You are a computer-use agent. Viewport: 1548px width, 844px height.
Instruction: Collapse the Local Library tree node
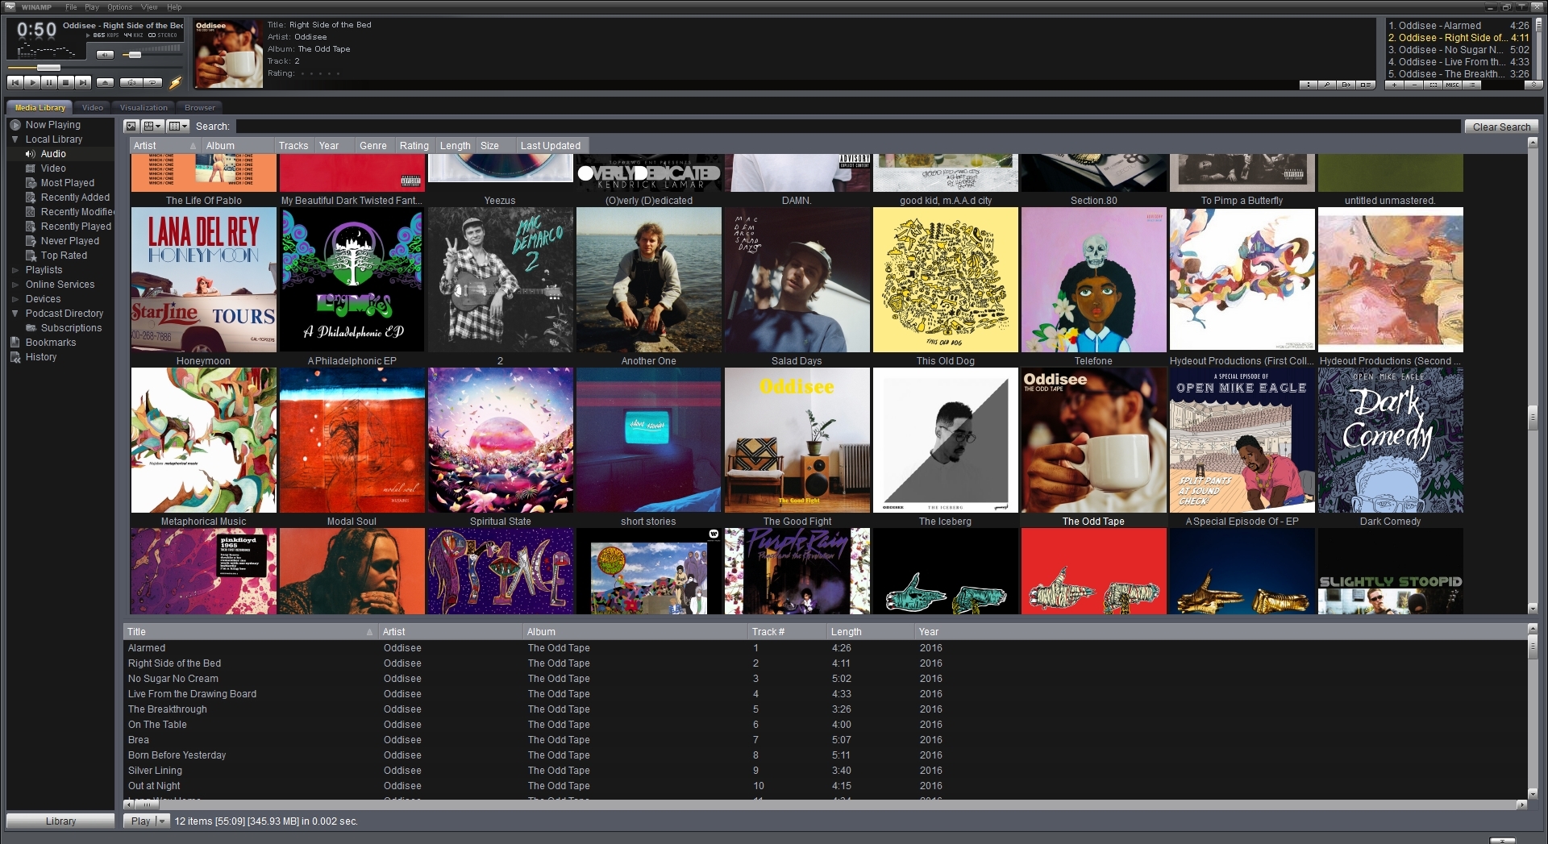pyautogui.click(x=15, y=139)
